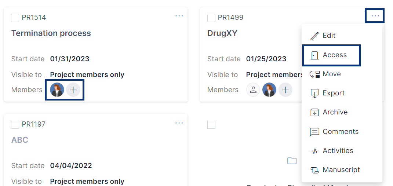Toggle the three-dot menu on DrugXY card

(x=375, y=16)
